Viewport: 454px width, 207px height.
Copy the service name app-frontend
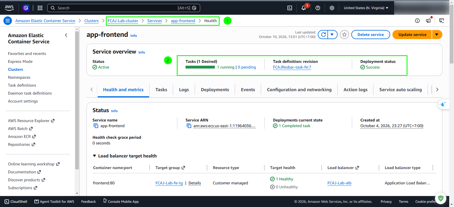coord(96,126)
